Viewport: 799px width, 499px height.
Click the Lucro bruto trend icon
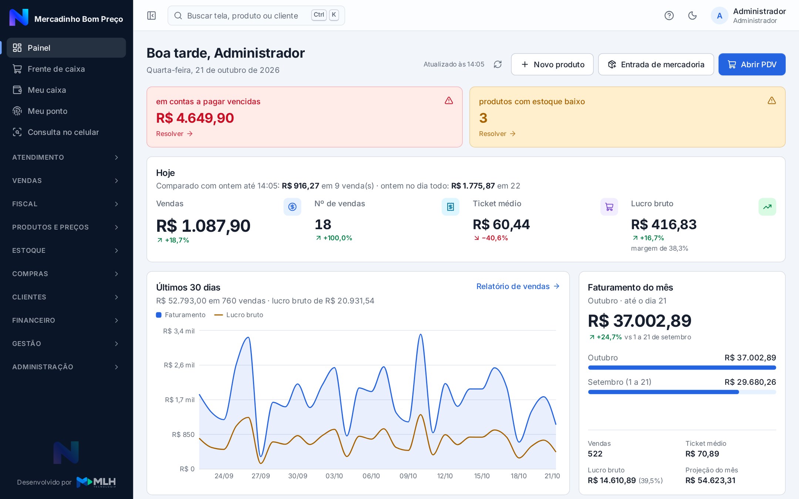[x=767, y=207]
